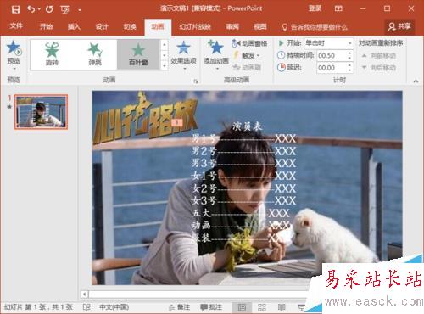The width and height of the screenshot is (424, 314).
Task: Click the 男1号 cast line on the slide
Action: coord(244,138)
